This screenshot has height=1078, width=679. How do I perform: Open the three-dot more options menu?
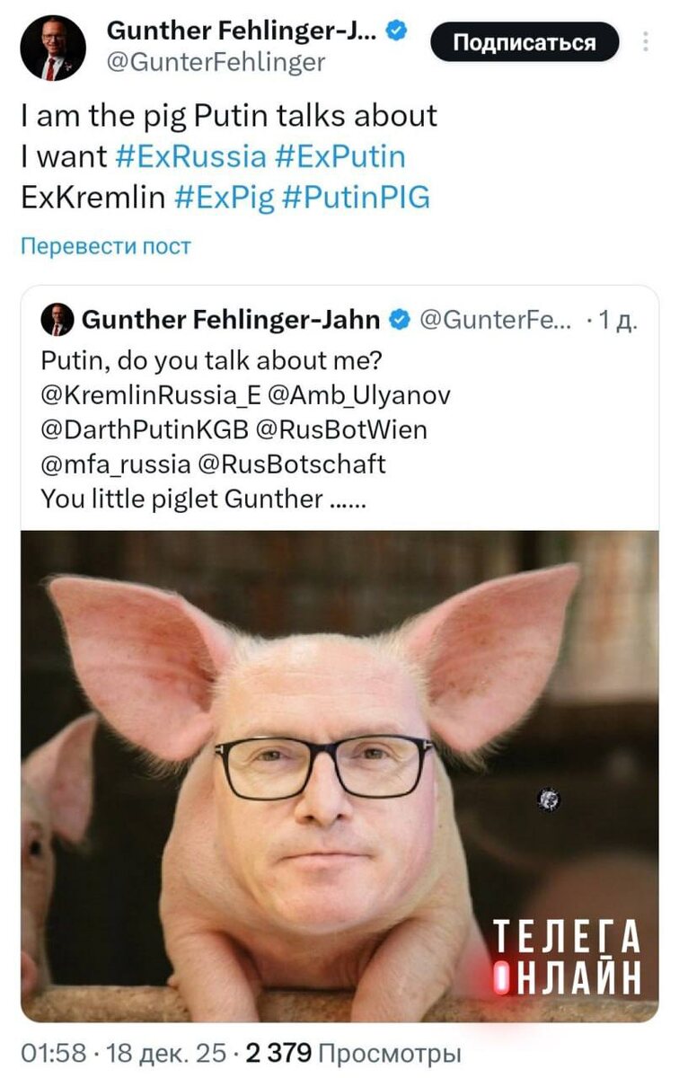click(647, 41)
